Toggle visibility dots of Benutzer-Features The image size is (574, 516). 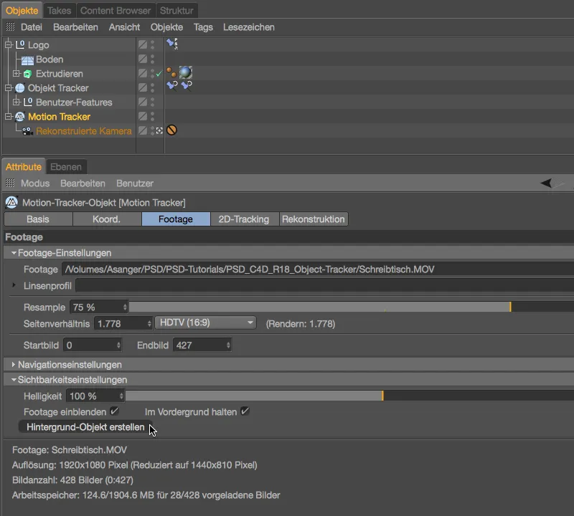point(152,102)
